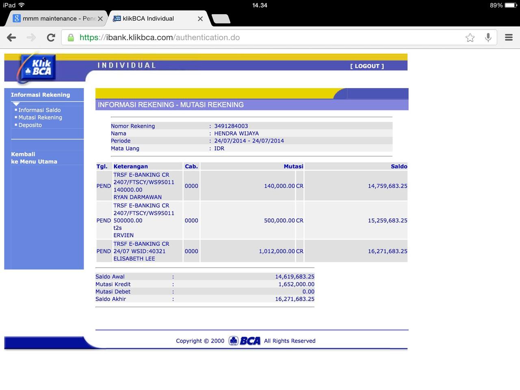The height and width of the screenshot is (390, 520).
Task: Bookmark the page with the star icon
Action: (470, 38)
